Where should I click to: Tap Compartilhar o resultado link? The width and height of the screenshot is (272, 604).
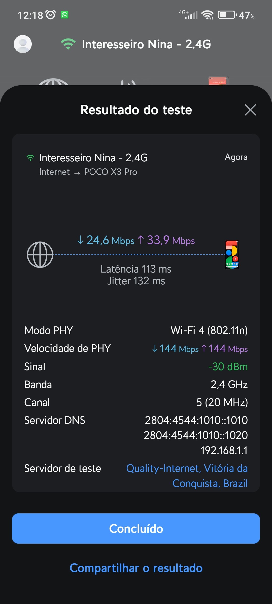pos(136,568)
